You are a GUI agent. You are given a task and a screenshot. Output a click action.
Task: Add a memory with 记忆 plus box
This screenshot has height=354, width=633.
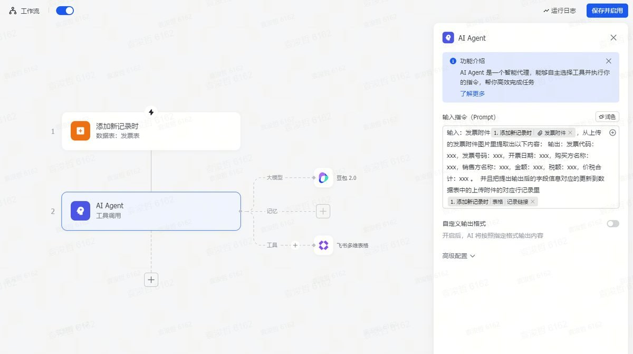pyautogui.click(x=323, y=212)
